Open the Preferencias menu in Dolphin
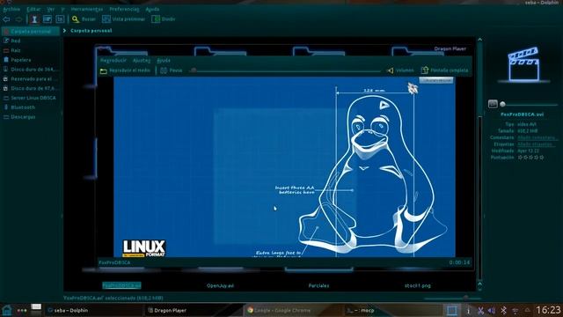The image size is (563, 317). pos(124,9)
